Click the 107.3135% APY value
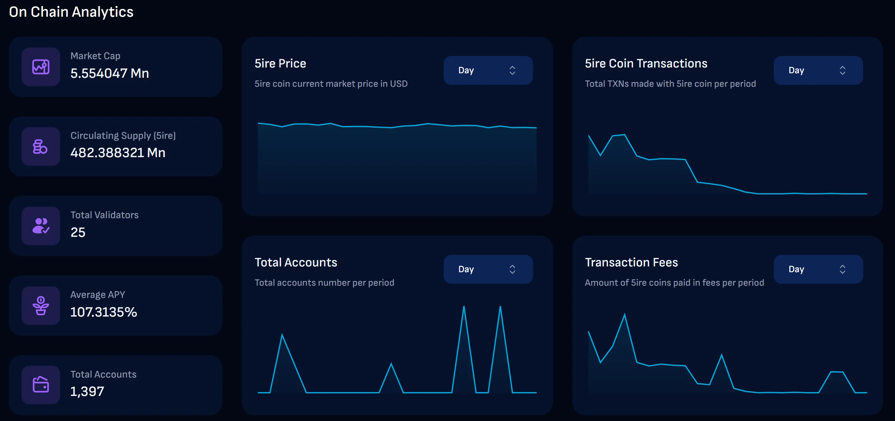This screenshot has width=895, height=421. pos(104,312)
